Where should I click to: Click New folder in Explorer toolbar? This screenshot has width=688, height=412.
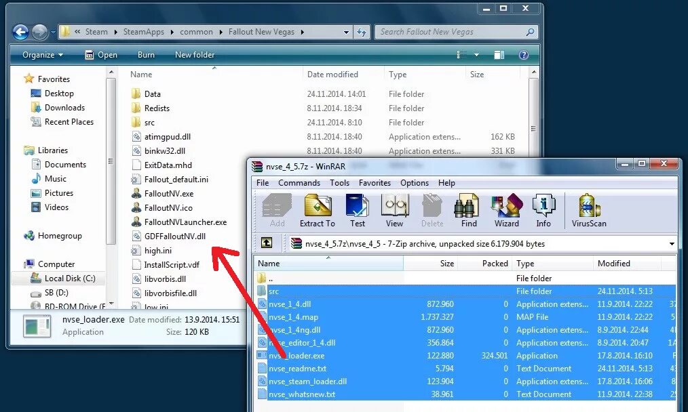click(x=195, y=55)
